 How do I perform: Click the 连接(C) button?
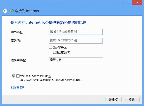tap(113, 99)
